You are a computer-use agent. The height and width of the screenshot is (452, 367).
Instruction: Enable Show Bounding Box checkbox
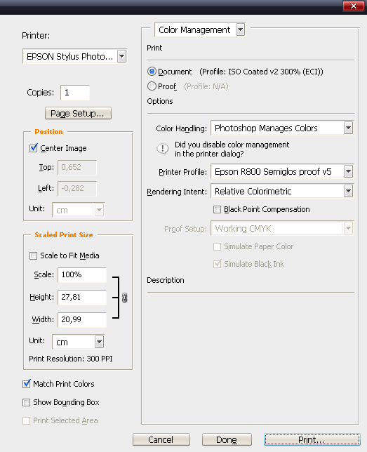(27, 402)
